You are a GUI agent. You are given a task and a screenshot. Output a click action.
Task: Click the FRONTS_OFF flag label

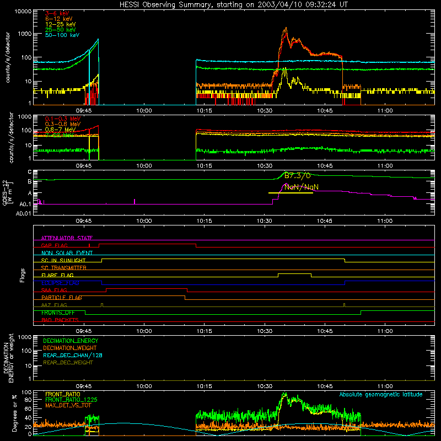click(58, 313)
